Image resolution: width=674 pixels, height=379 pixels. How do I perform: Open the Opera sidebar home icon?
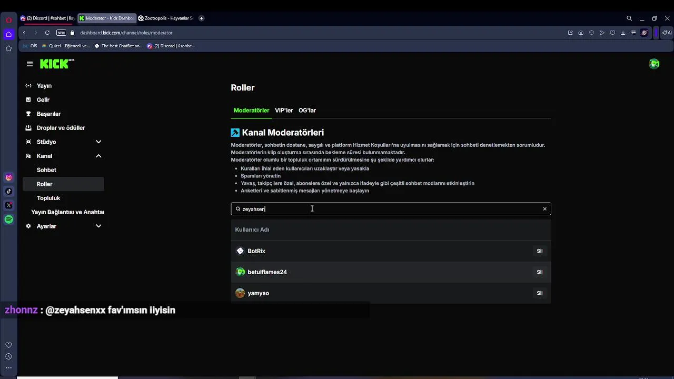click(x=8, y=34)
